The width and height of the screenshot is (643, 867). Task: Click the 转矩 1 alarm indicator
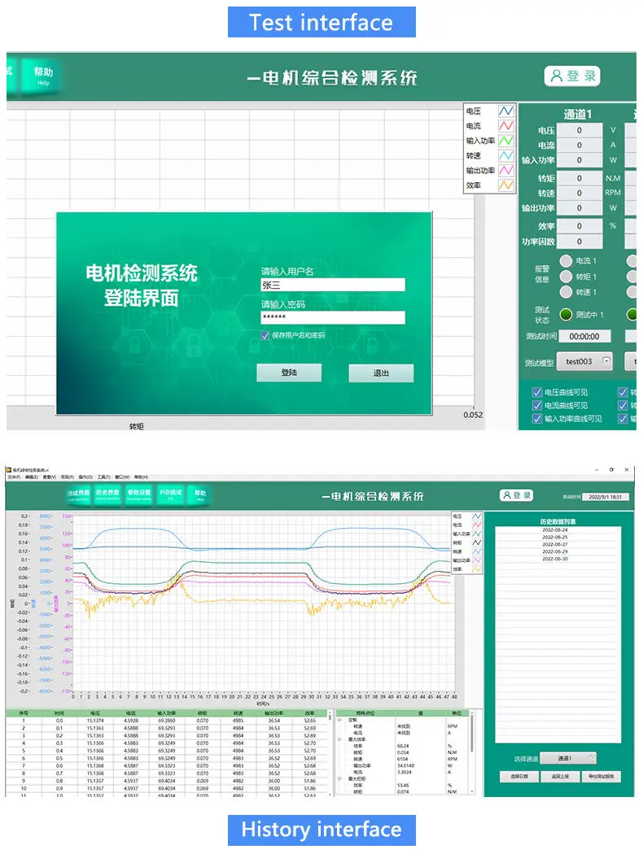(566, 276)
